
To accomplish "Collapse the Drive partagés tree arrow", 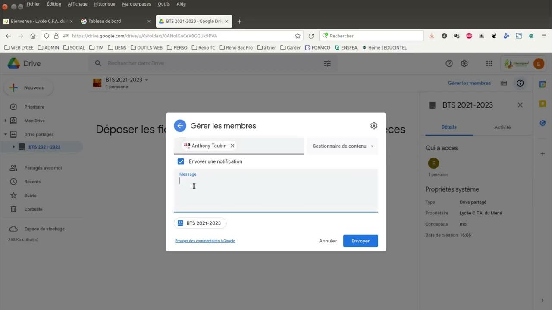I will [5, 134].
